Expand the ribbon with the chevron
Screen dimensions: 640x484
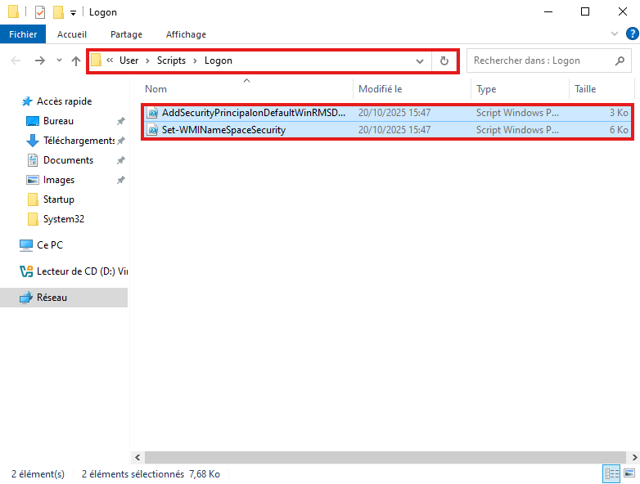(616, 34)
